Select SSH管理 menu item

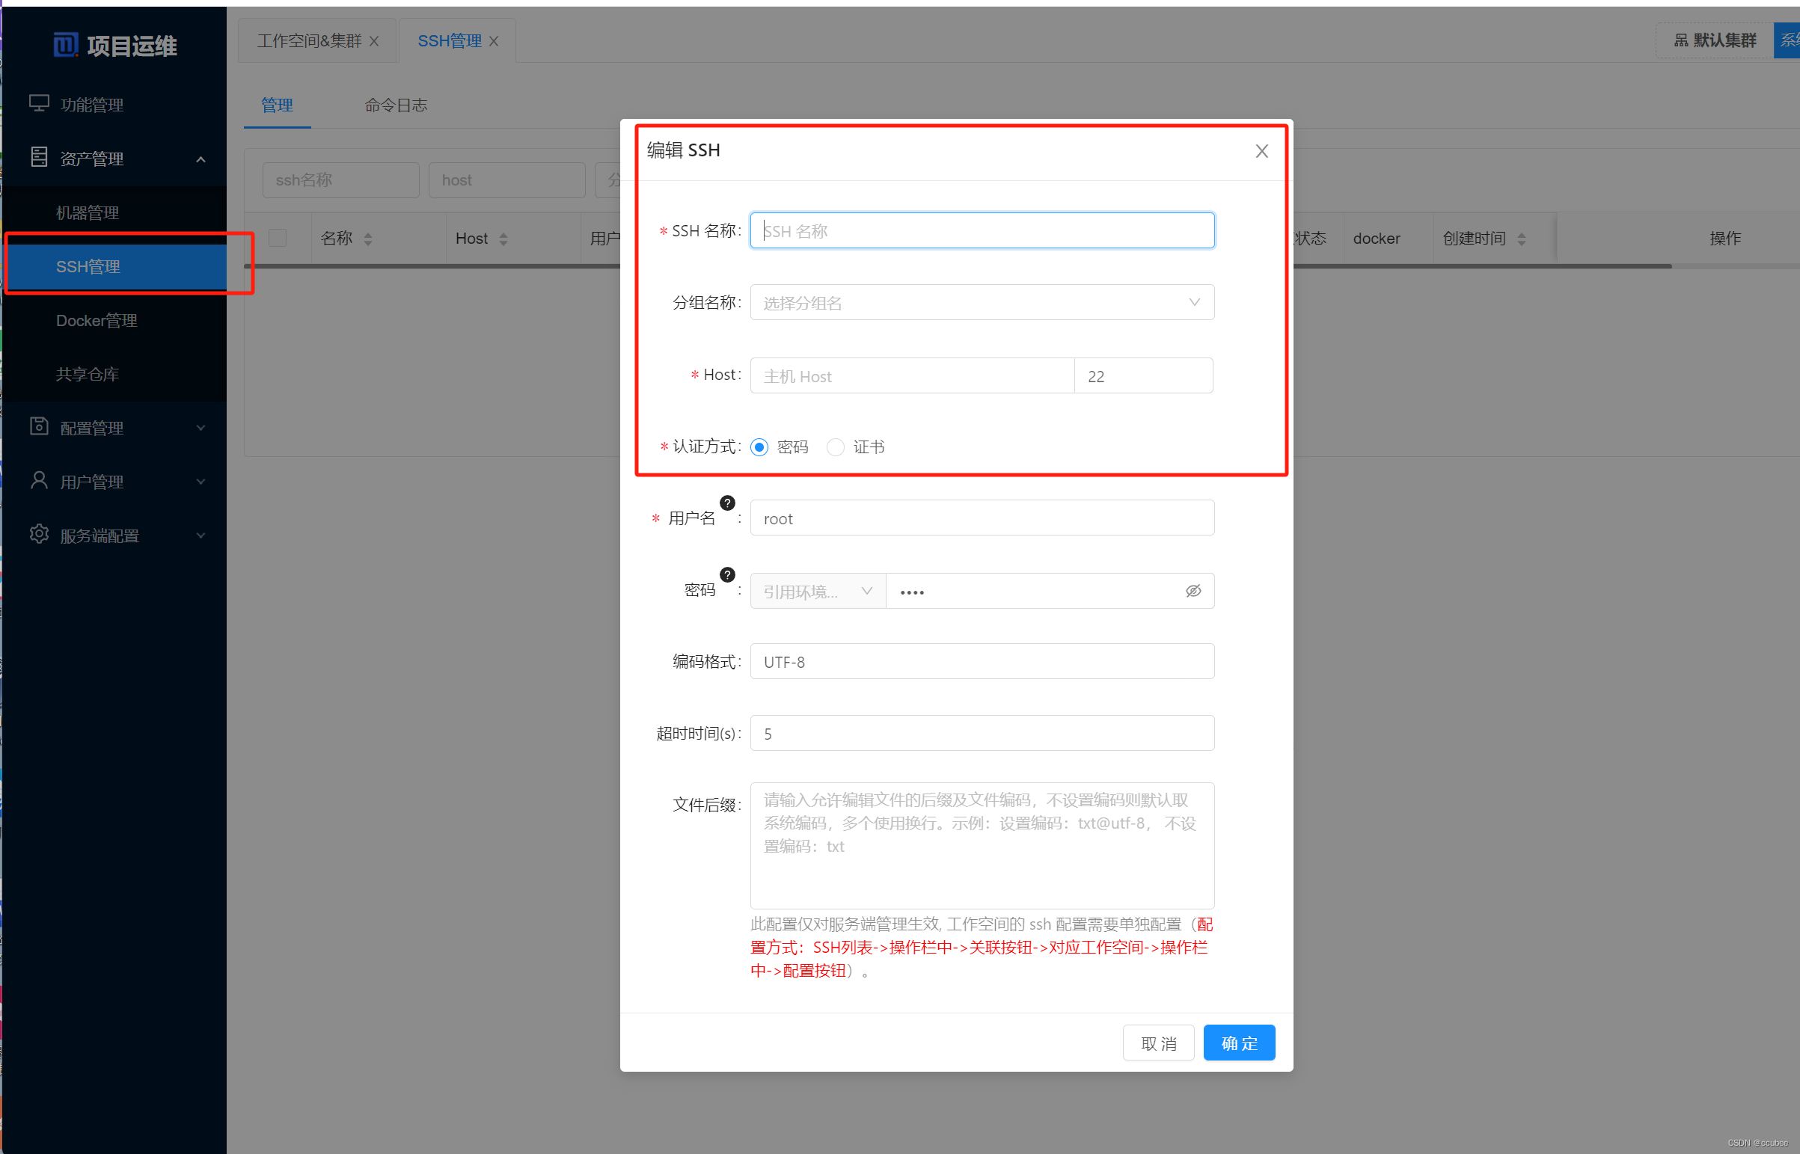pyautogui.click(x=117, y=267)
